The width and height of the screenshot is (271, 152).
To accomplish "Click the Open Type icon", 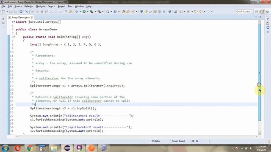I will click(x=123, y=11).
